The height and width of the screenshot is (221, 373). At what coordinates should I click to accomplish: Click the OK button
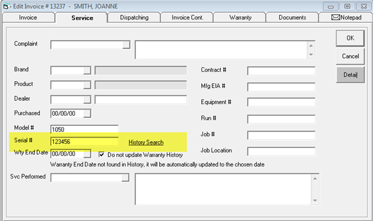pos(350,38)
